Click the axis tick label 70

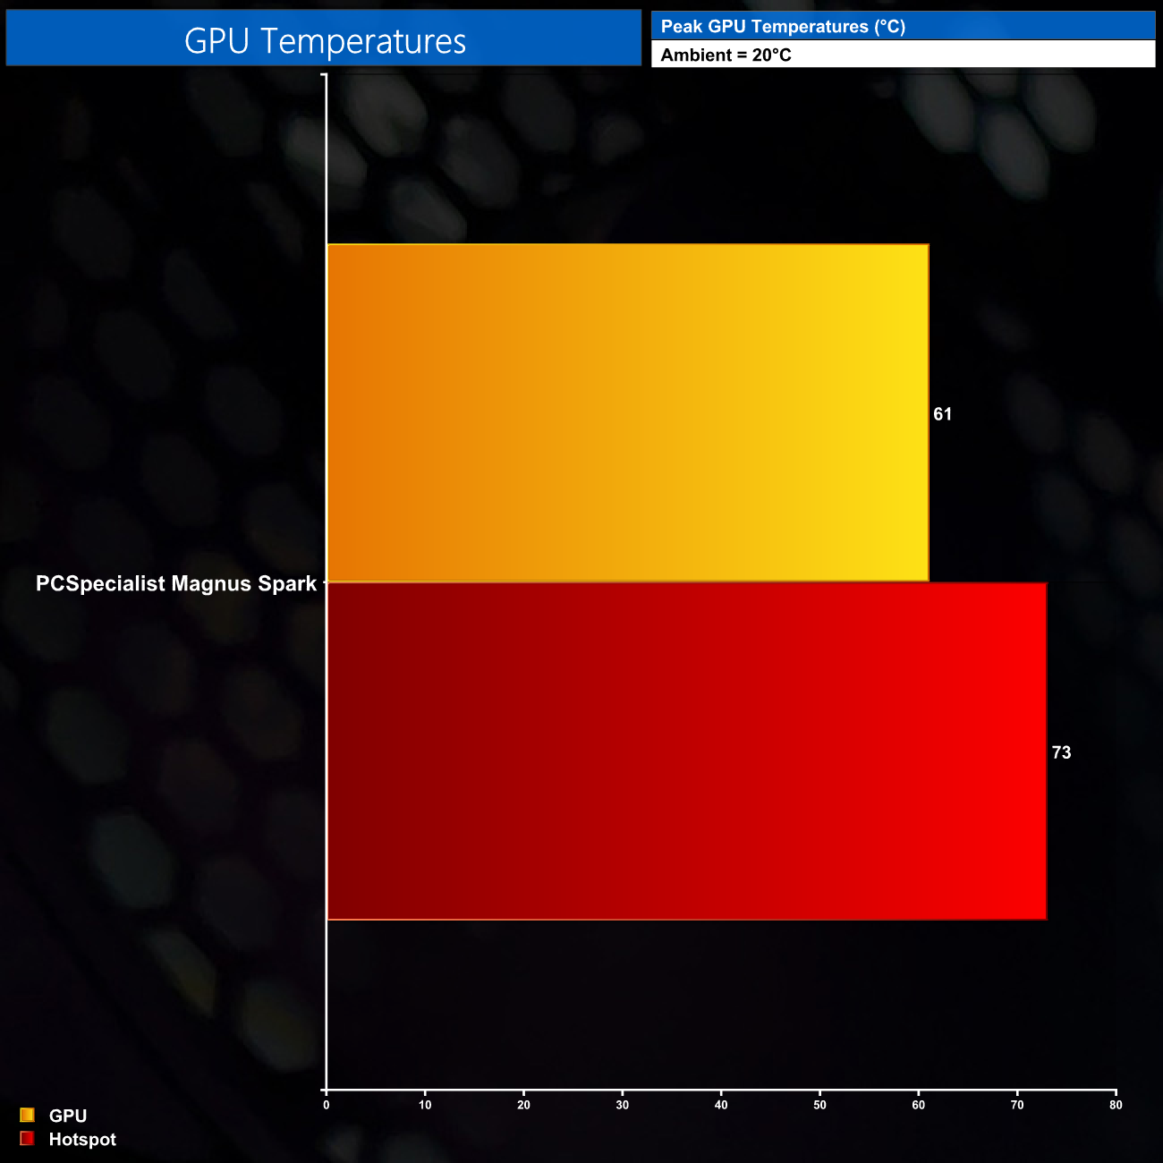[1017, 1105]
